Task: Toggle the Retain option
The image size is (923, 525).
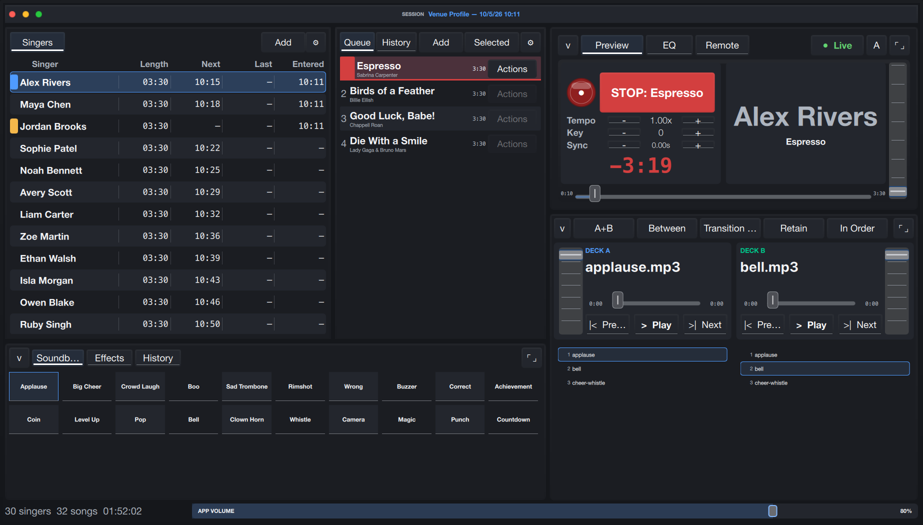Action: (x=793, y=228)
